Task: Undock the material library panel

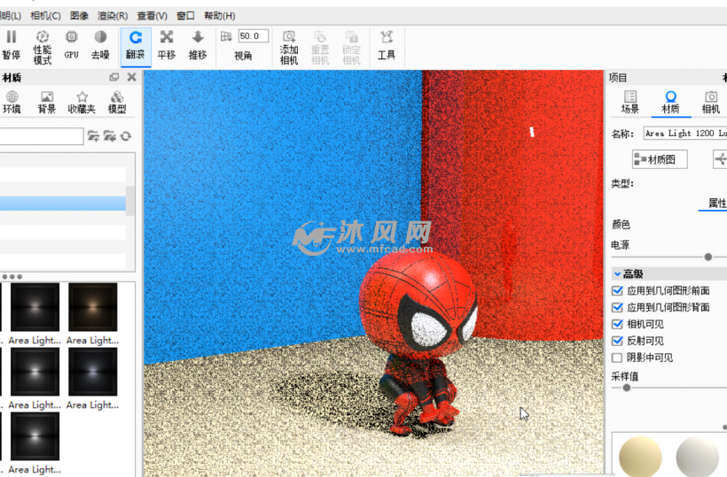Action: pyautogui.click(x=114, y=77)
